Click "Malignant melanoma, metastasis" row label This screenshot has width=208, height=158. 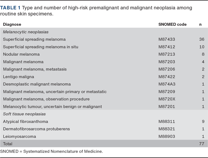[35, 69]
